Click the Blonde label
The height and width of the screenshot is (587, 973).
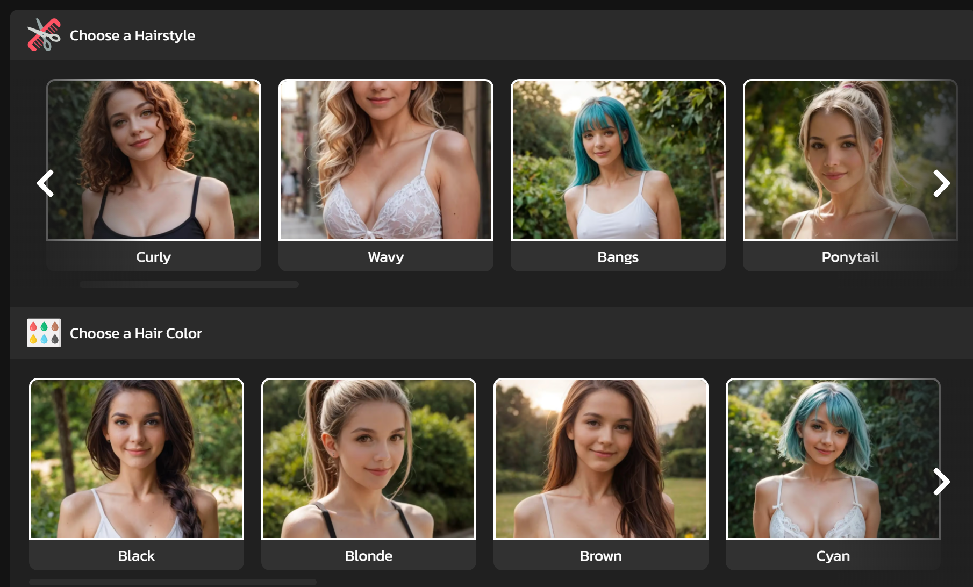(x=369, y=556)
